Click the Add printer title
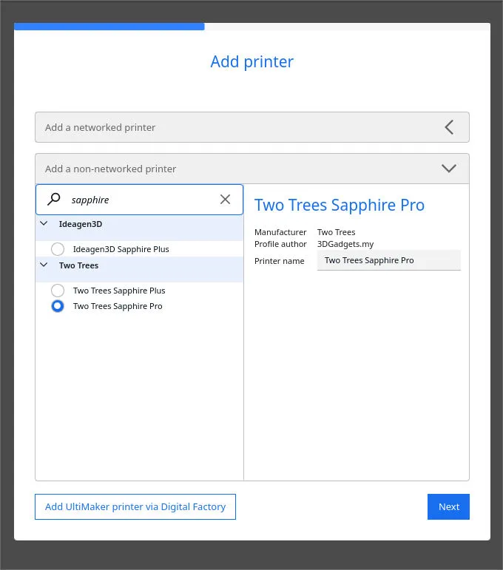The height and width of the screenshot is (570, 503). point(252,62)
